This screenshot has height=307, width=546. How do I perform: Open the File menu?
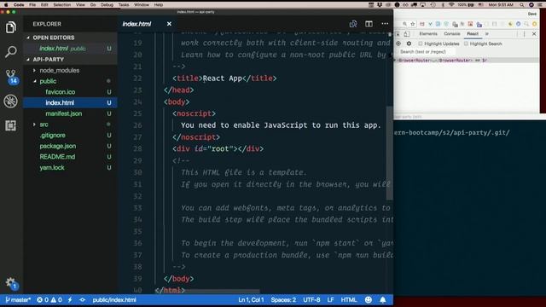32,5
